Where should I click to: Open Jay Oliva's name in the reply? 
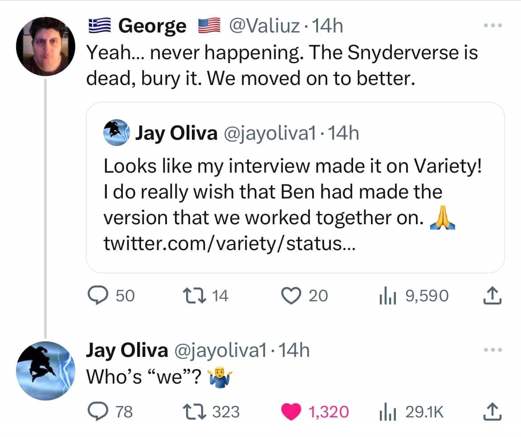pyautogui.click(x=126, y=351)
